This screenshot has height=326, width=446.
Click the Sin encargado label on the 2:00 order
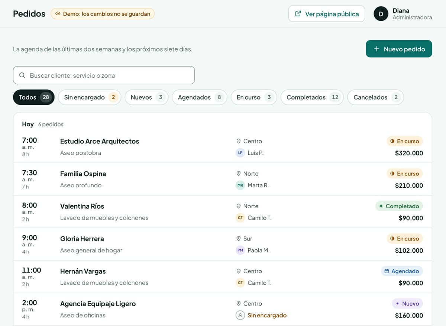pyautogui.click(x=267, y=315)
